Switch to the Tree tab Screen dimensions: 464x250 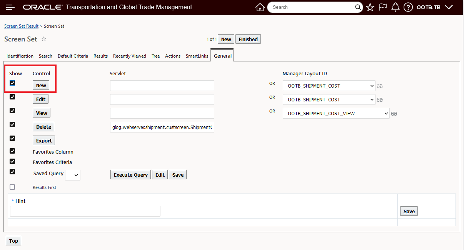click(x=155, y=56)
